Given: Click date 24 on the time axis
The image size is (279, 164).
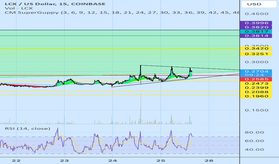Looking at the screenshot, I should point(113,161).
